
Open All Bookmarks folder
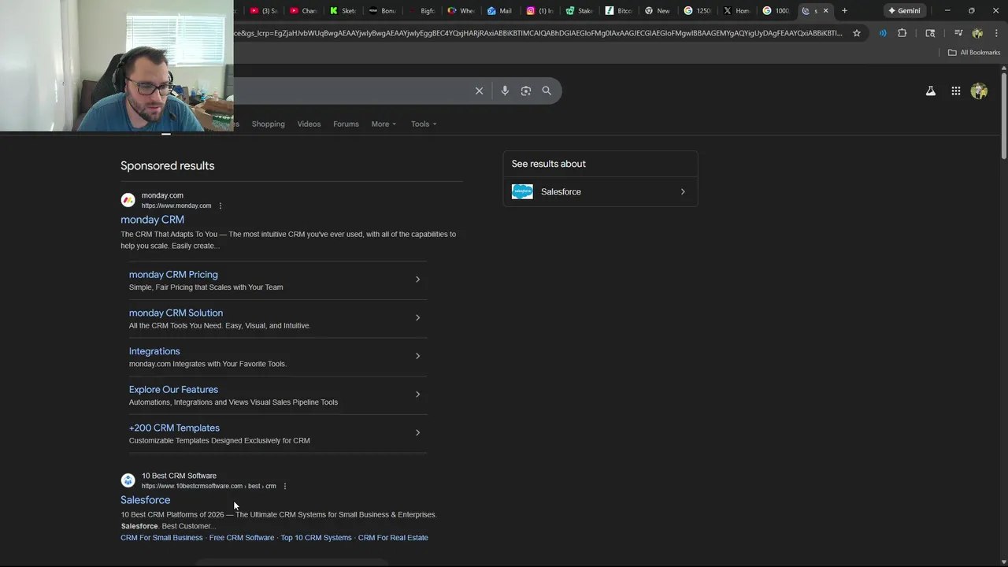point(974,53)
